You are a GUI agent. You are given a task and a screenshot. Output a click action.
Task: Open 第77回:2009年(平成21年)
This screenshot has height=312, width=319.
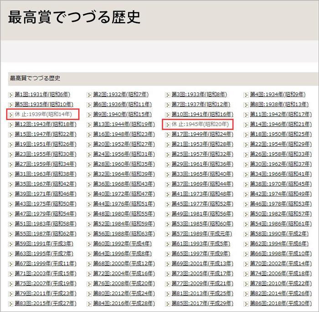pos(202,284)
